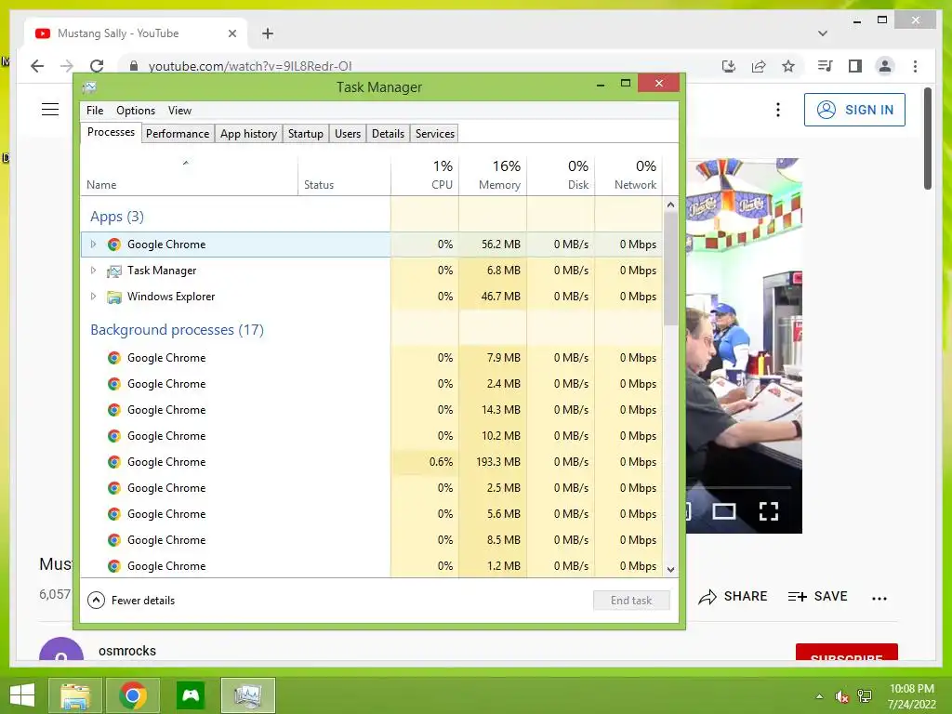Click the Chrome page vertical scrollbar thumb
Screen dimensions: 952x714
click(x=928, y=139)
